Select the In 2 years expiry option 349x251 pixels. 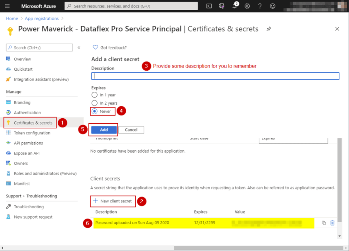point(94,103)
